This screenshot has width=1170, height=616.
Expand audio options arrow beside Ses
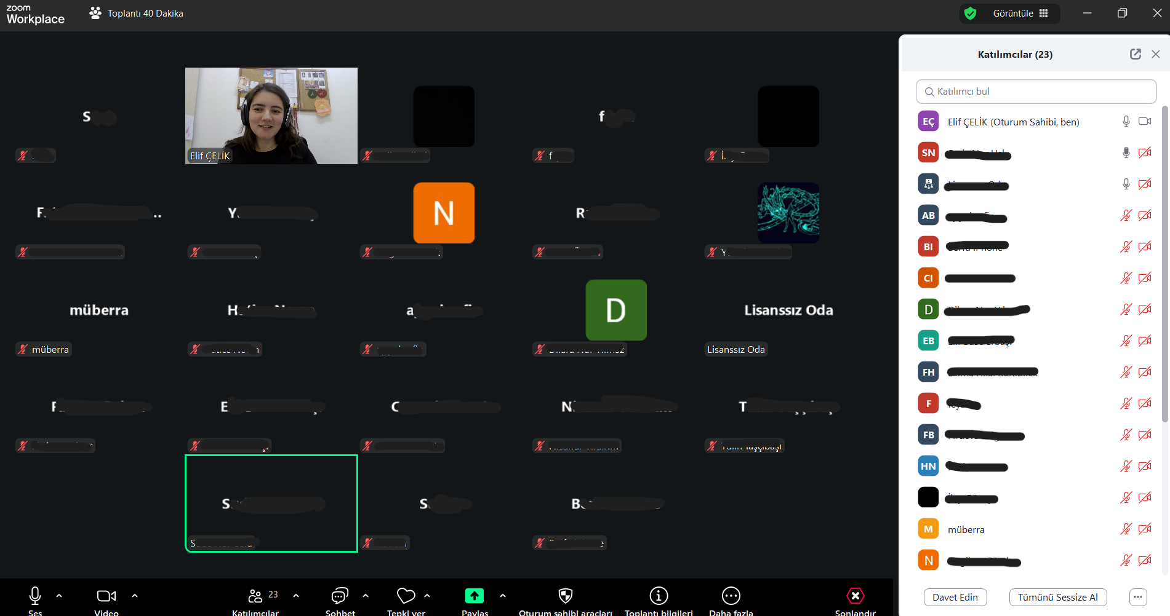(x=59, y=596)
